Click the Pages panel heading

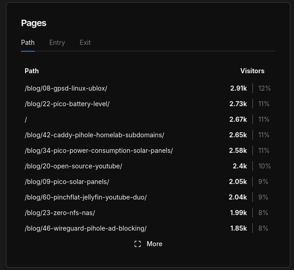click(34, 23)
